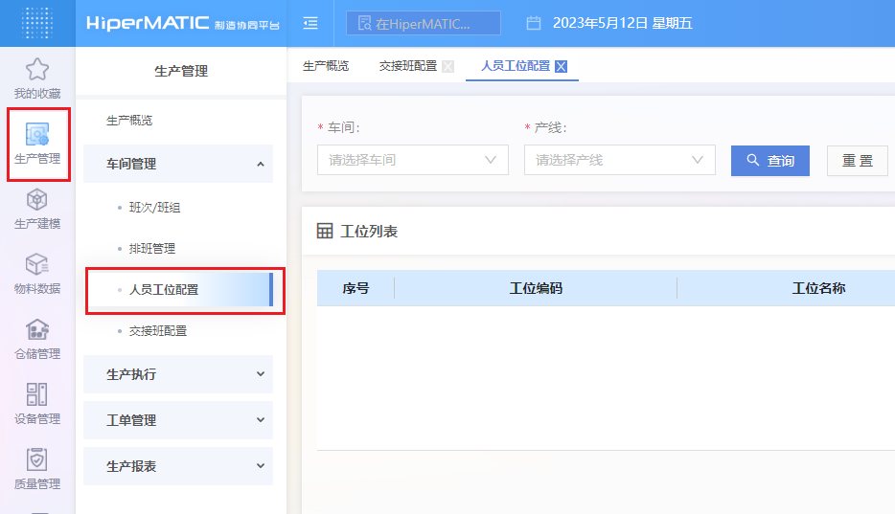The height and width of the screenshot is (514, 895).
Task: Collapse the sidebar with the menu fold icon
Action: [310, 23]
